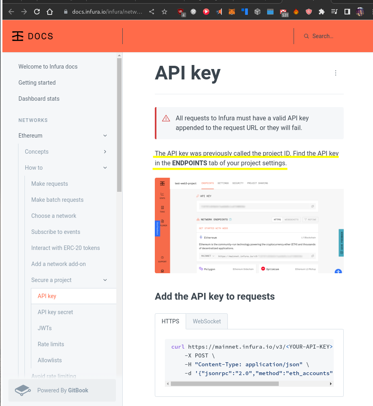Viewport: 373px width, 406px height.
Task: Open the flame face extension icon
Action: pos(296,12)
